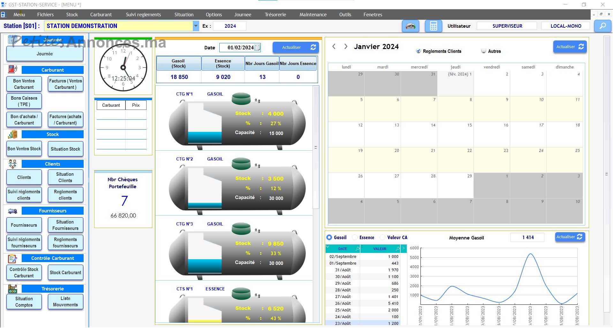
Task: Refresh the calendar with its Actualiser button
Action: pos(570,47)
